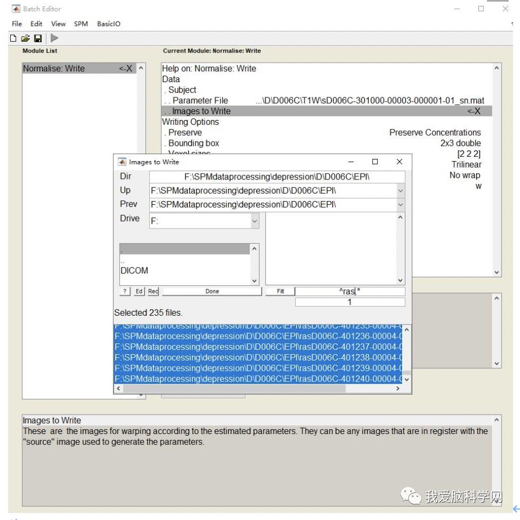520x520 pixels.
Task: Open the File menu
Action: 17,24
